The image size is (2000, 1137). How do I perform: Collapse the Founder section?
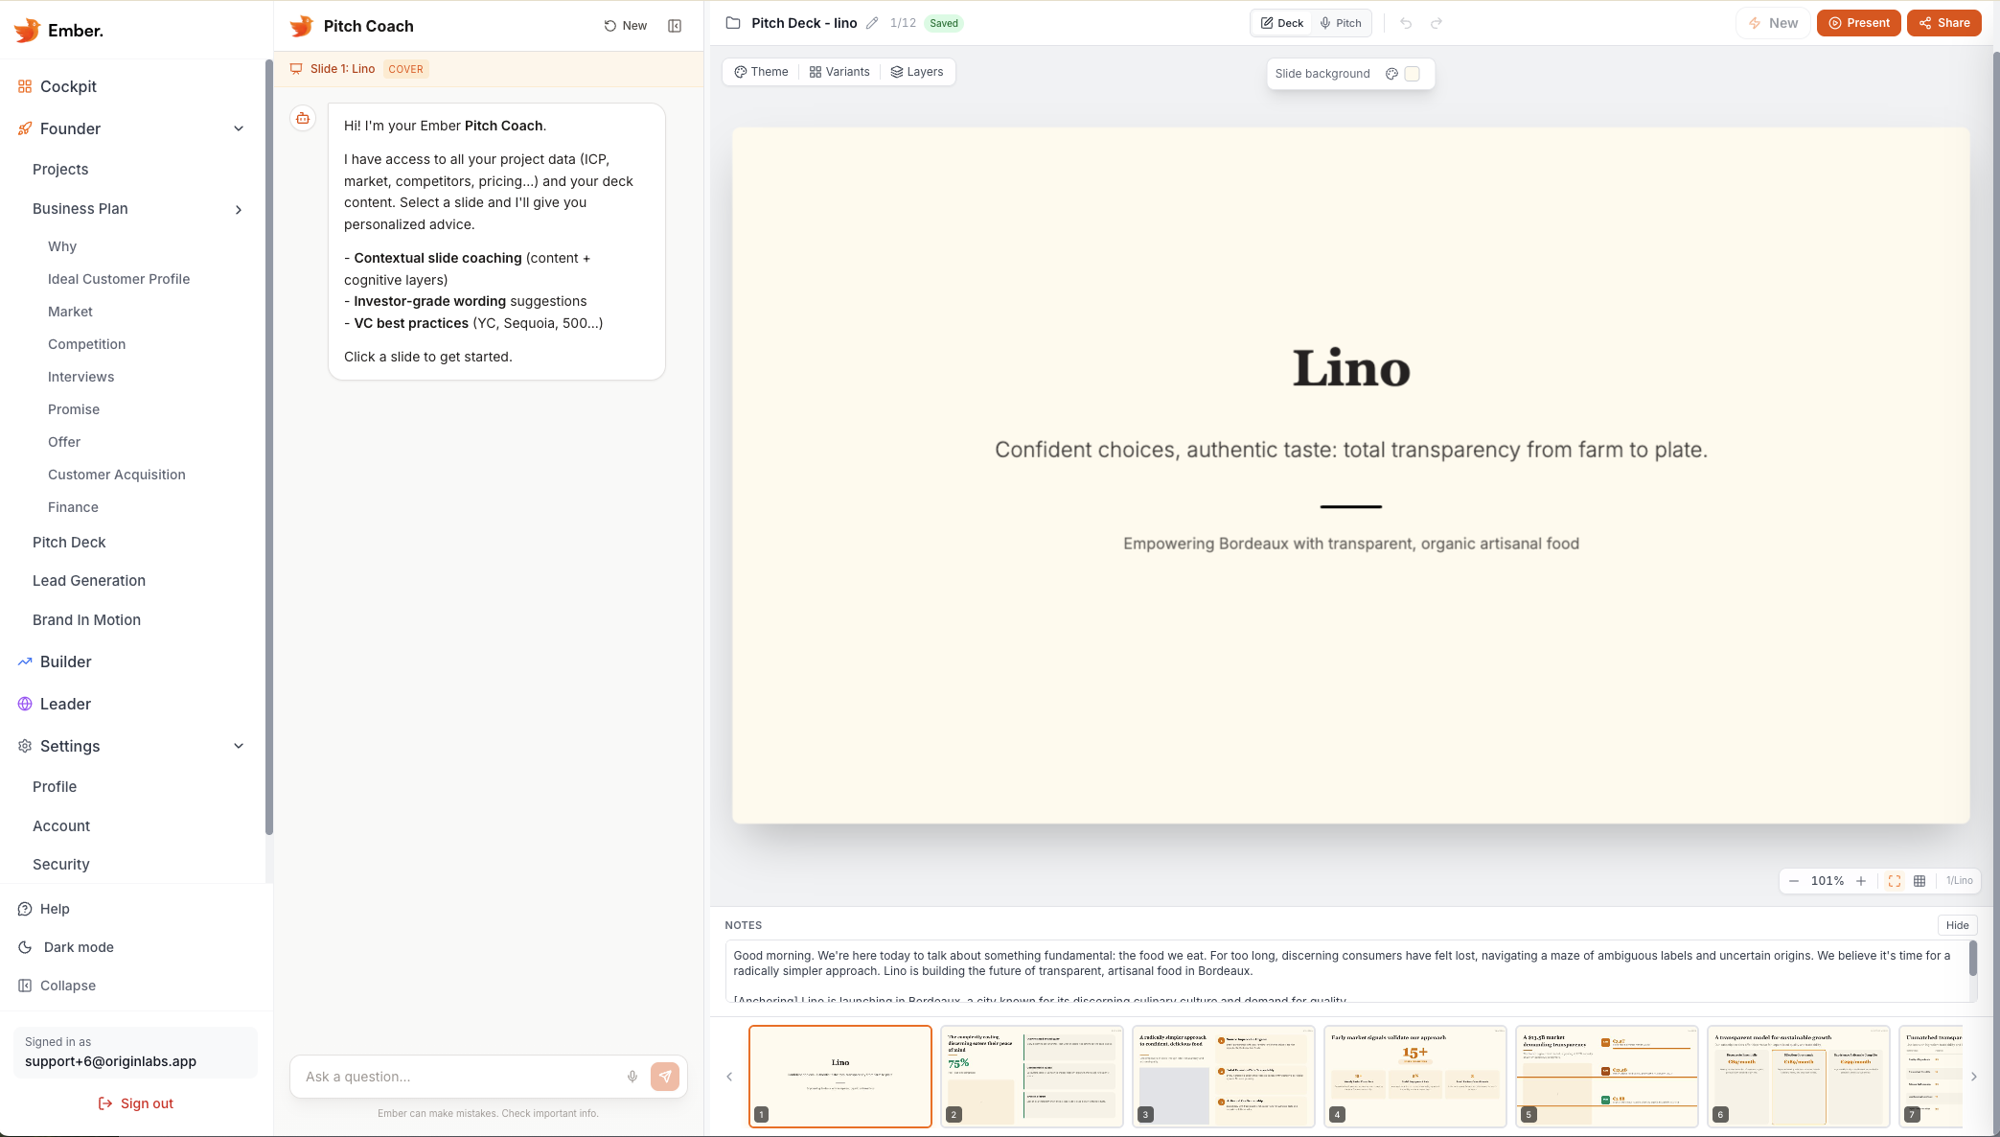pyautogui.click(x=239, y=128)
